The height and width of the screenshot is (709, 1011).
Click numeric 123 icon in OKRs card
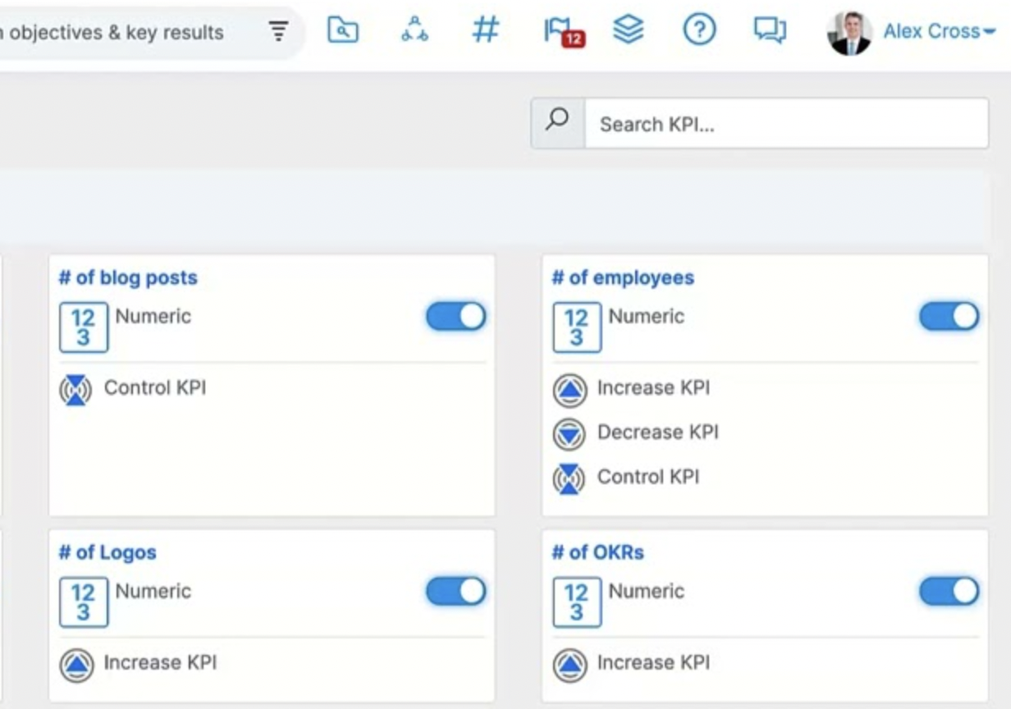click(577, 602)
